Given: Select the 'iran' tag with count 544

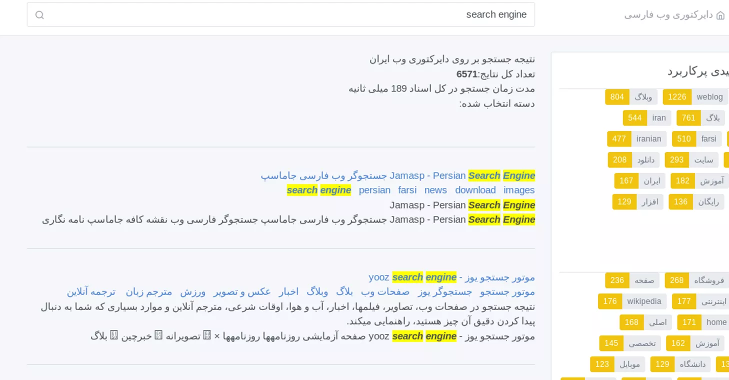Looking at the screenshot, I should (647, 118).
